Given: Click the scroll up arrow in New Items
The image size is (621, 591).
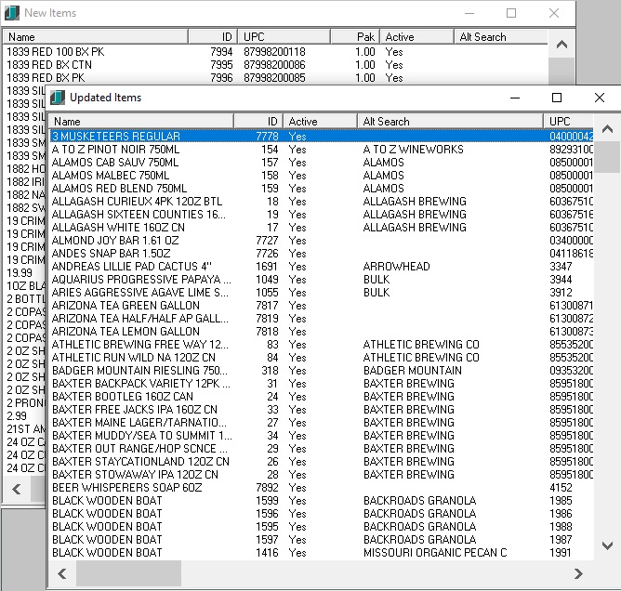Looking at the screenshot, I should click(x=562, y=45).
